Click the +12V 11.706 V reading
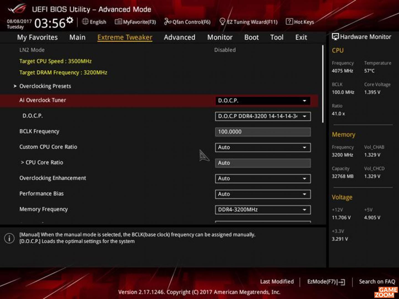This screenshot has height=299, width=399. coord(341,218)
